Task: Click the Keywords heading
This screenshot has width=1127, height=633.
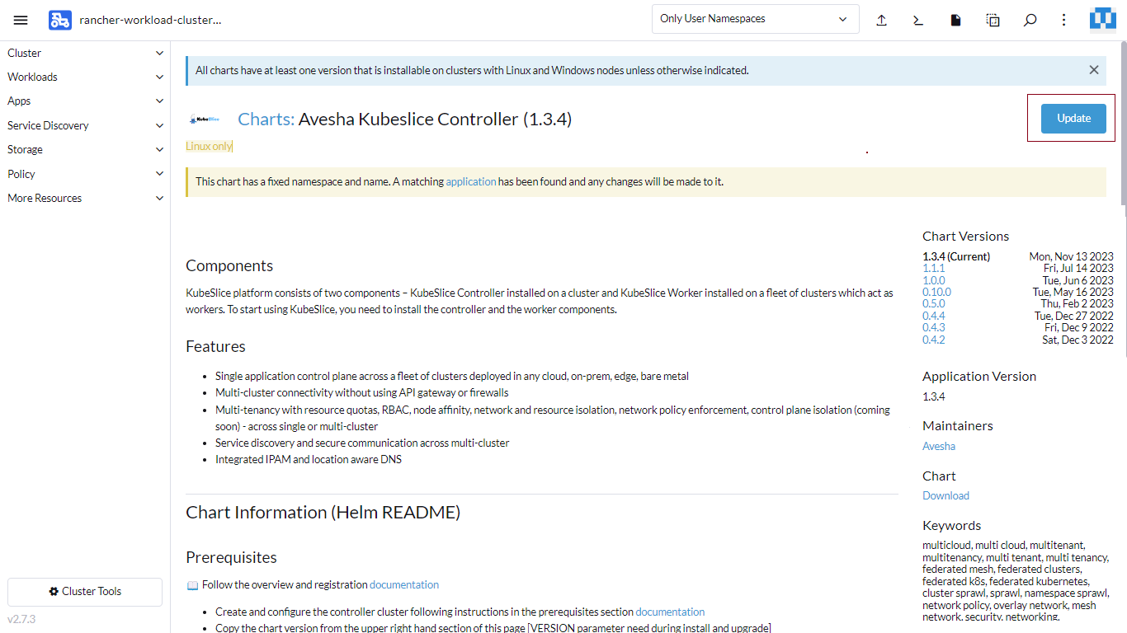Action: coord(952,525)
